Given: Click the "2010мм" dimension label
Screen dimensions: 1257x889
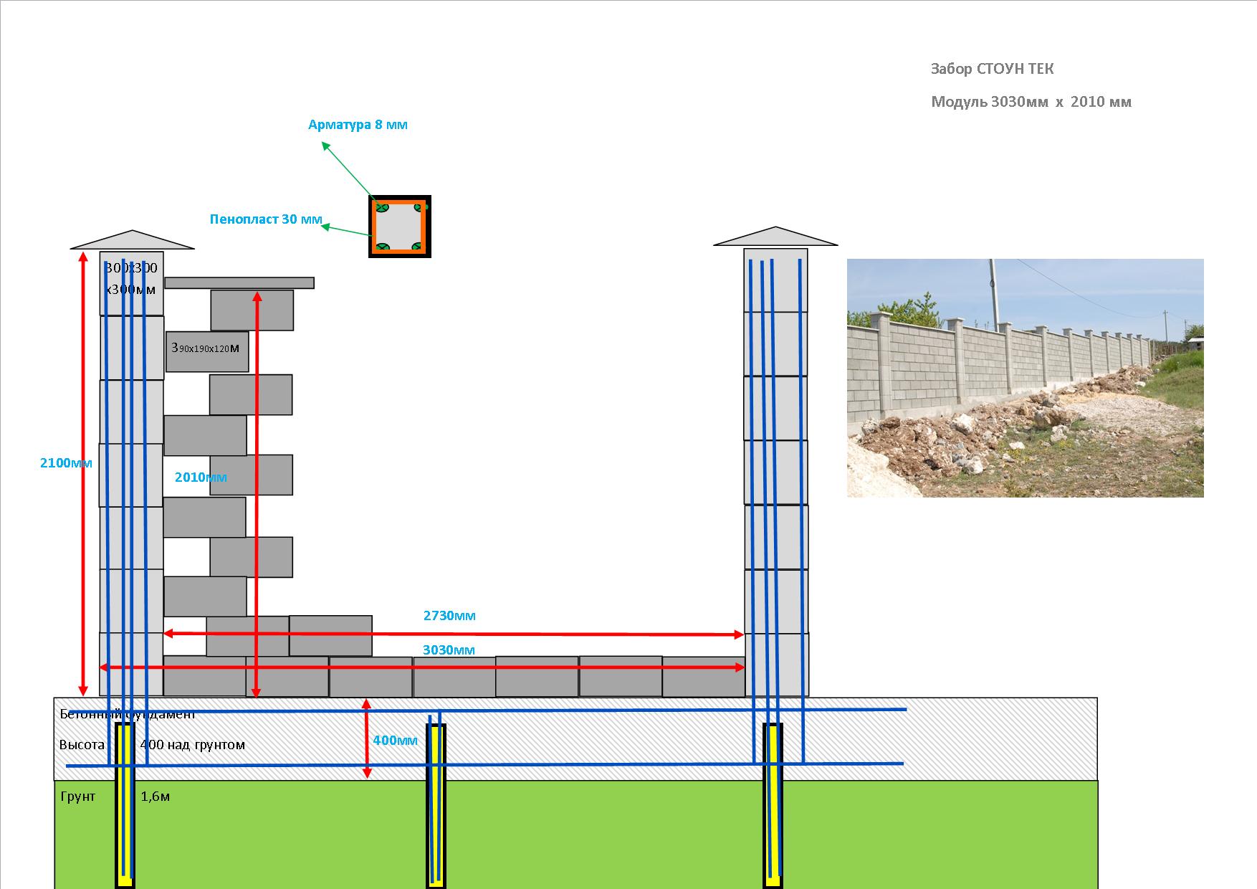Looking at the screenshot, I should tap(201, 477).
